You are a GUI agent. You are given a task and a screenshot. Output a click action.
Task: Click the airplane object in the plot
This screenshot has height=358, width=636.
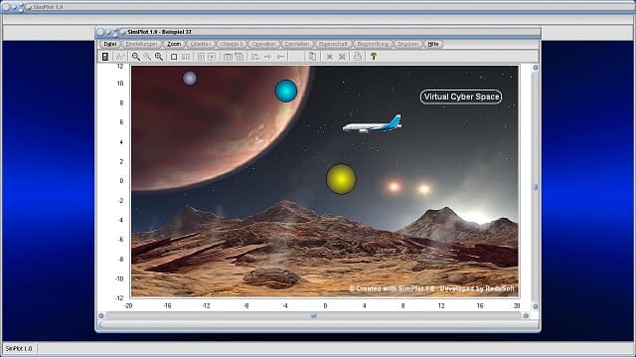pos(373,124)
